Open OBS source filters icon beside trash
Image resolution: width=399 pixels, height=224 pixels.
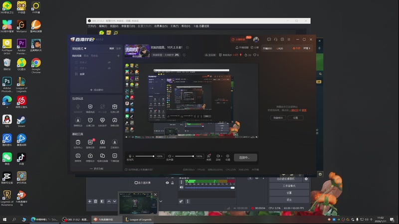[102, 202]
